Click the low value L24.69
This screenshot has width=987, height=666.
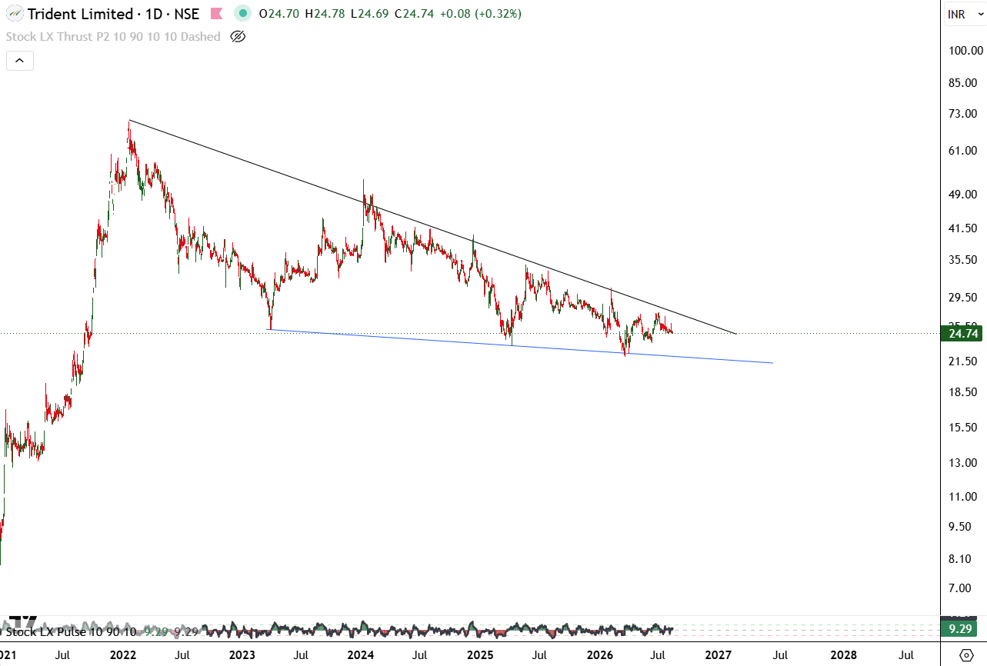(x=372, y=14)
